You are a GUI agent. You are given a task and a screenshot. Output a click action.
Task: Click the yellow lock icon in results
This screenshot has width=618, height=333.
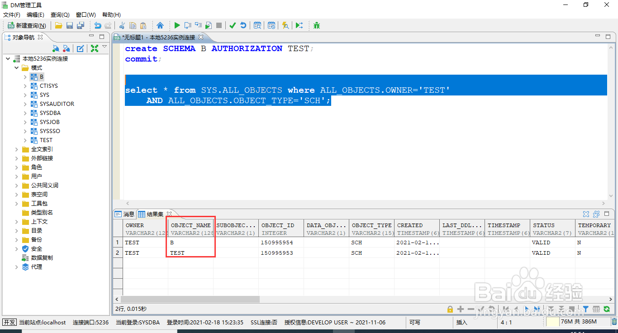450,309
